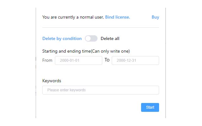The image size is (202, 126).
Task: Open the Buy link
Action: [155, 17]
